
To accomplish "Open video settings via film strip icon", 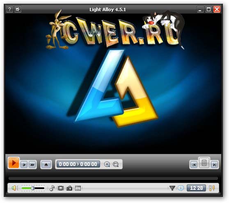I will [x=61, y=188].
